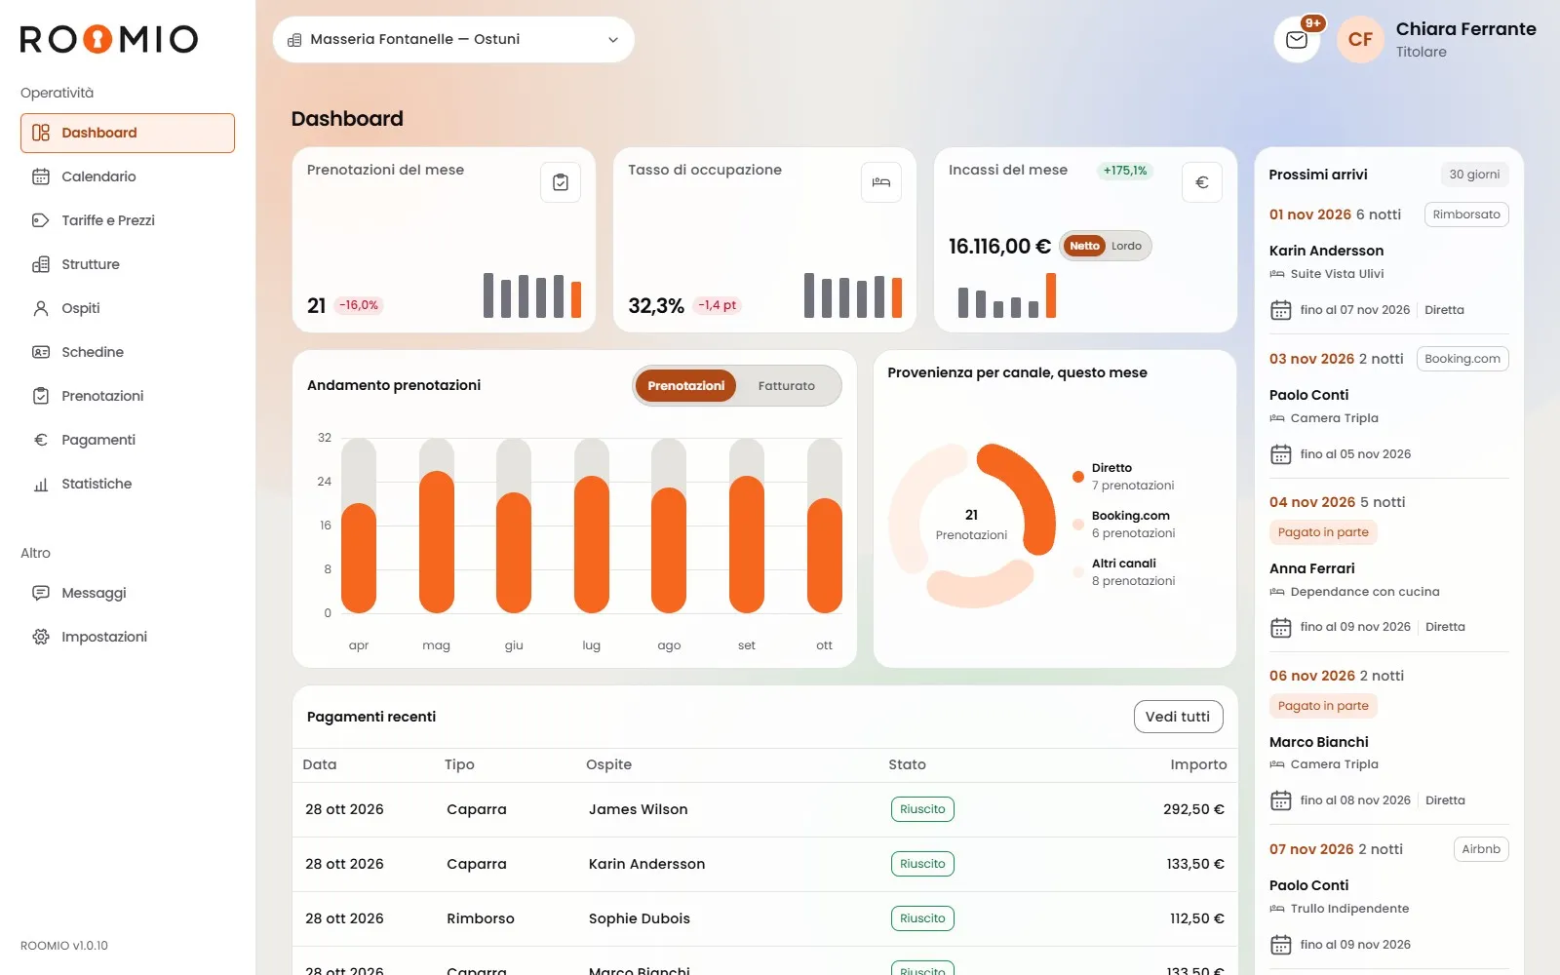1560x975 pixels.
Task: Click the Vedi tutti button
Action: (x=1178, y=717)
